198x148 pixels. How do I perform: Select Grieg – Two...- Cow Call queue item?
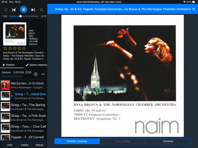pyautogui.click(x=24, y=128)
